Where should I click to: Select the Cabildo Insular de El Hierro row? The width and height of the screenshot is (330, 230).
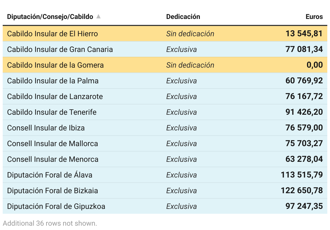tap(165, 34)
